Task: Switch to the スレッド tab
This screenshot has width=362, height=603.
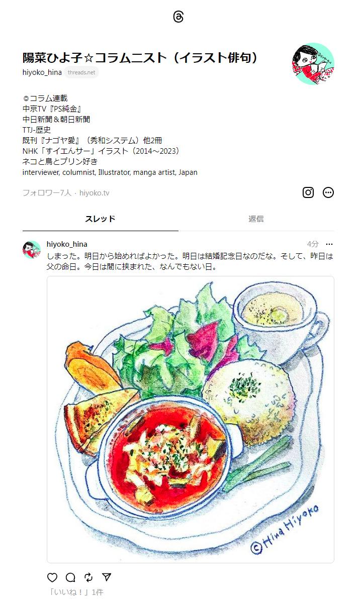Action: click(x=100, y=219)
